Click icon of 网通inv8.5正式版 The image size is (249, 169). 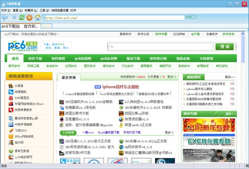121,125
